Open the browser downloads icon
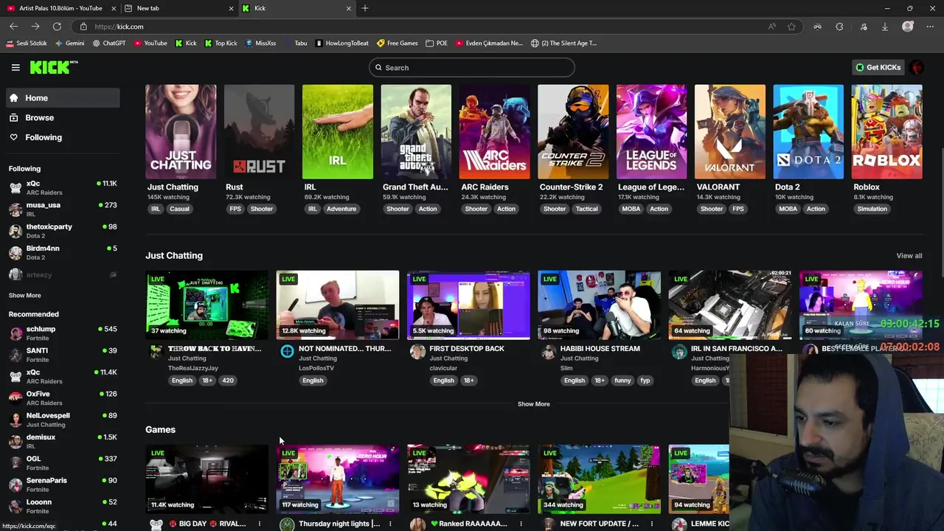Screen dimensions: 944x531 click(885, 27)
